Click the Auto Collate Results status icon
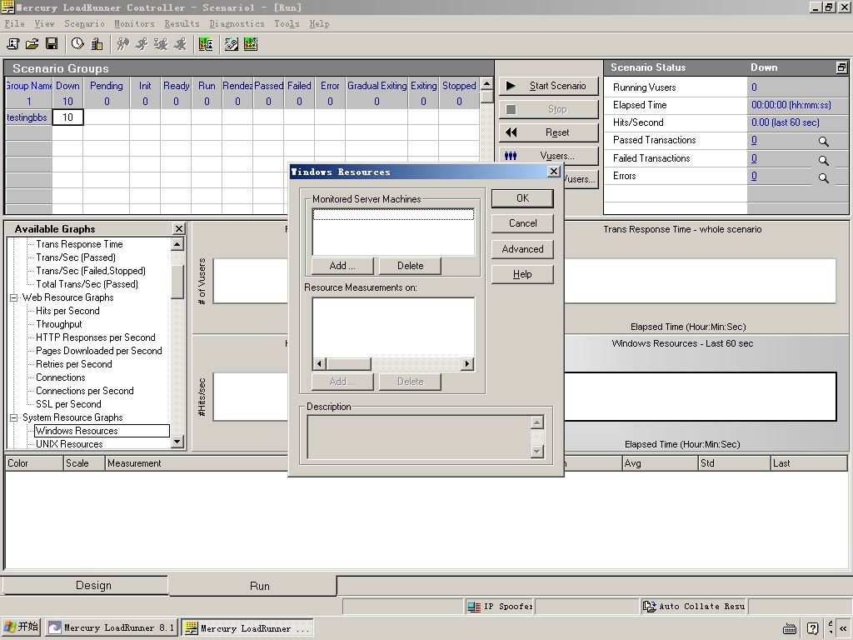 coord(650,607)
